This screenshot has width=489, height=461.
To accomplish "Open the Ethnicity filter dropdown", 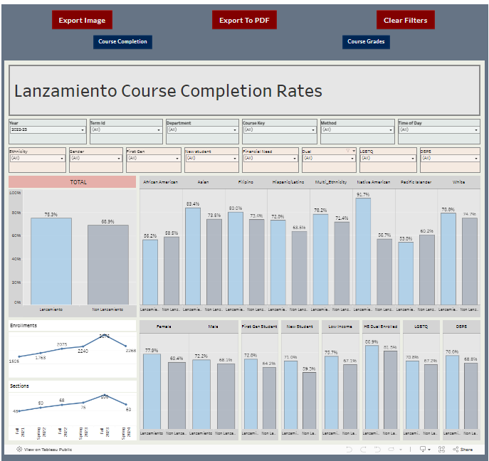I will [37, 159].
